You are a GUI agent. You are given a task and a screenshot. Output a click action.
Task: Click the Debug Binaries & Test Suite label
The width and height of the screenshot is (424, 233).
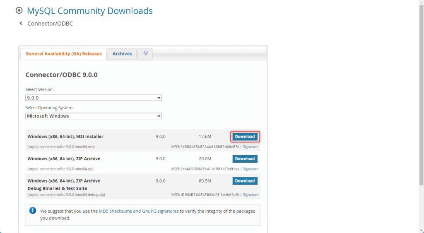[x=57, y=188]
